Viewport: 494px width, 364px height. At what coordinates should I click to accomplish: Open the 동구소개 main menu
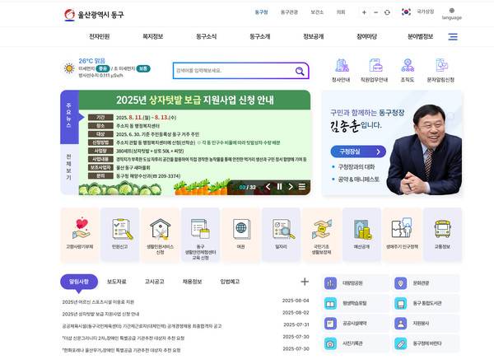click(x=260, y=36)
